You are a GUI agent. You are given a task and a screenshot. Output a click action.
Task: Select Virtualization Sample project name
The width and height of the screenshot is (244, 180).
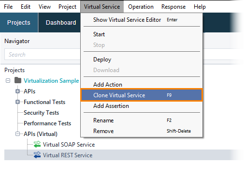pyautogui.click(x=51, y=81)
